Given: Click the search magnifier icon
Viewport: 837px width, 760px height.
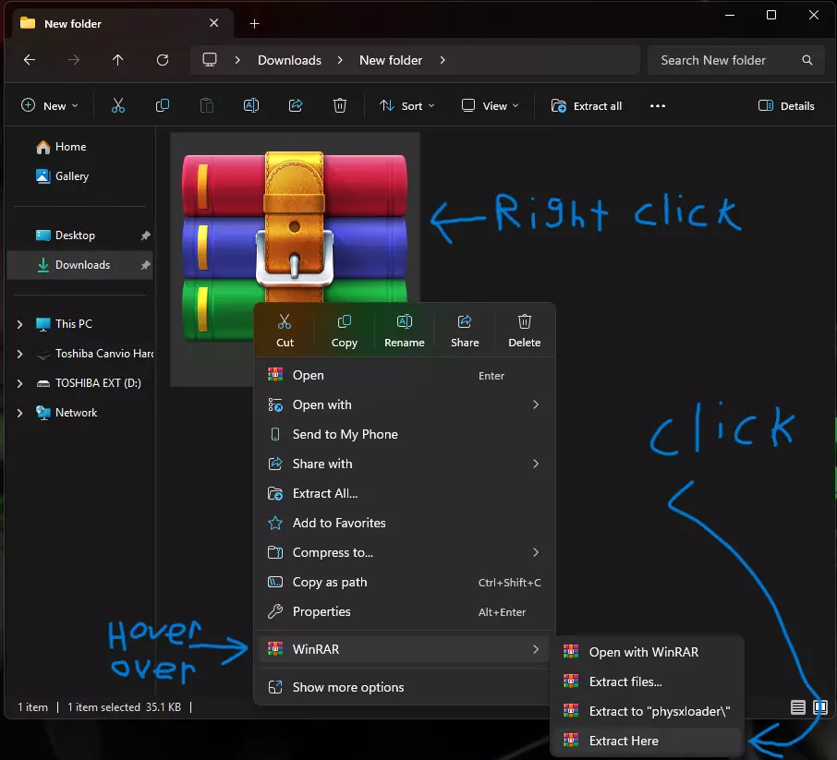Looking at the screenshot, I should click(807, 60).
